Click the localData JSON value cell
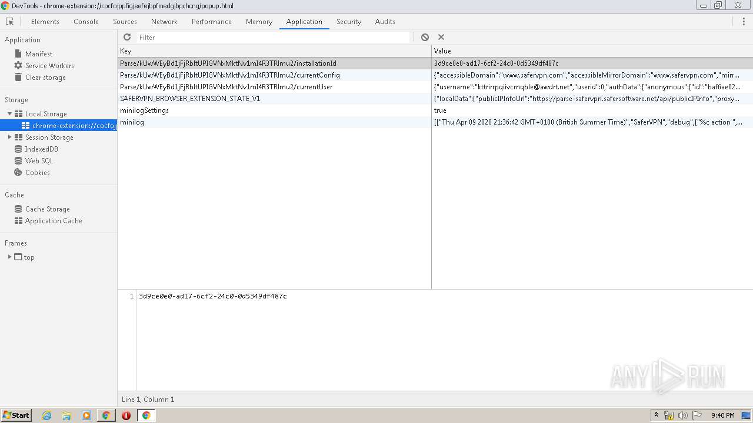 point(592,98)
